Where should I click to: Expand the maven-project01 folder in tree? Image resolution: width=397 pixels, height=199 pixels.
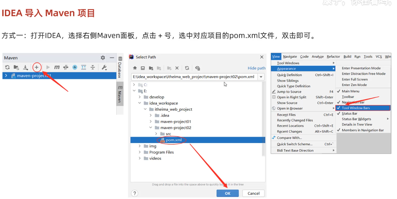[x=151, y=121]
